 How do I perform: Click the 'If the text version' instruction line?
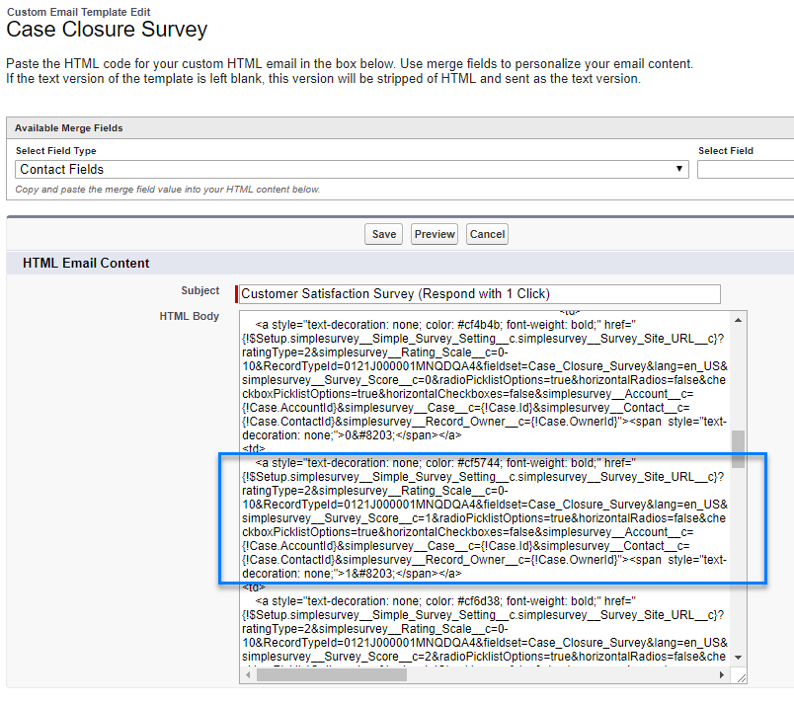tap(323, 79)
